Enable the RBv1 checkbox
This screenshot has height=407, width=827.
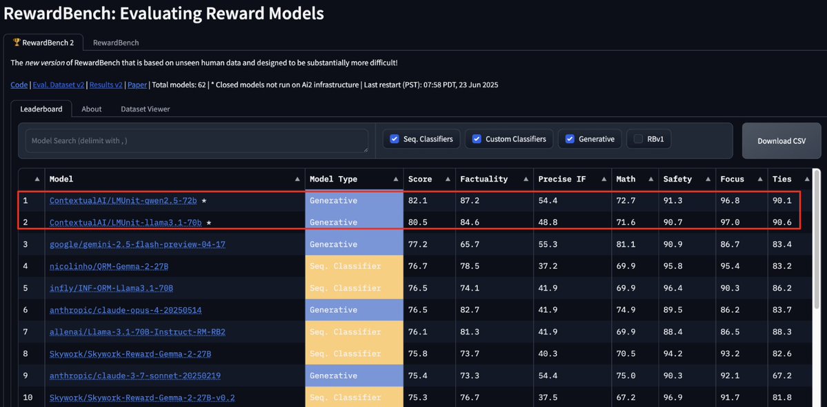638,139
